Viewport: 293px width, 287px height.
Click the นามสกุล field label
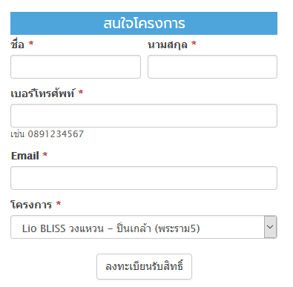click(168, 45)
